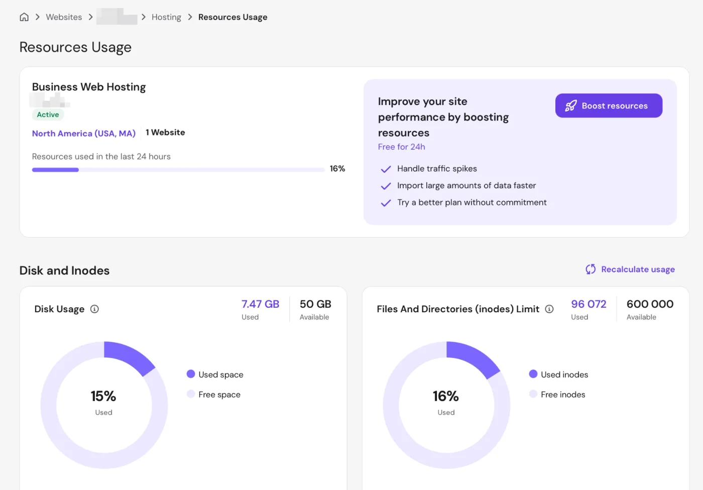The height and width of the screenshot is (490, 703).
Task: Click the Used inodes legend dot
Action: coord(533,374)
